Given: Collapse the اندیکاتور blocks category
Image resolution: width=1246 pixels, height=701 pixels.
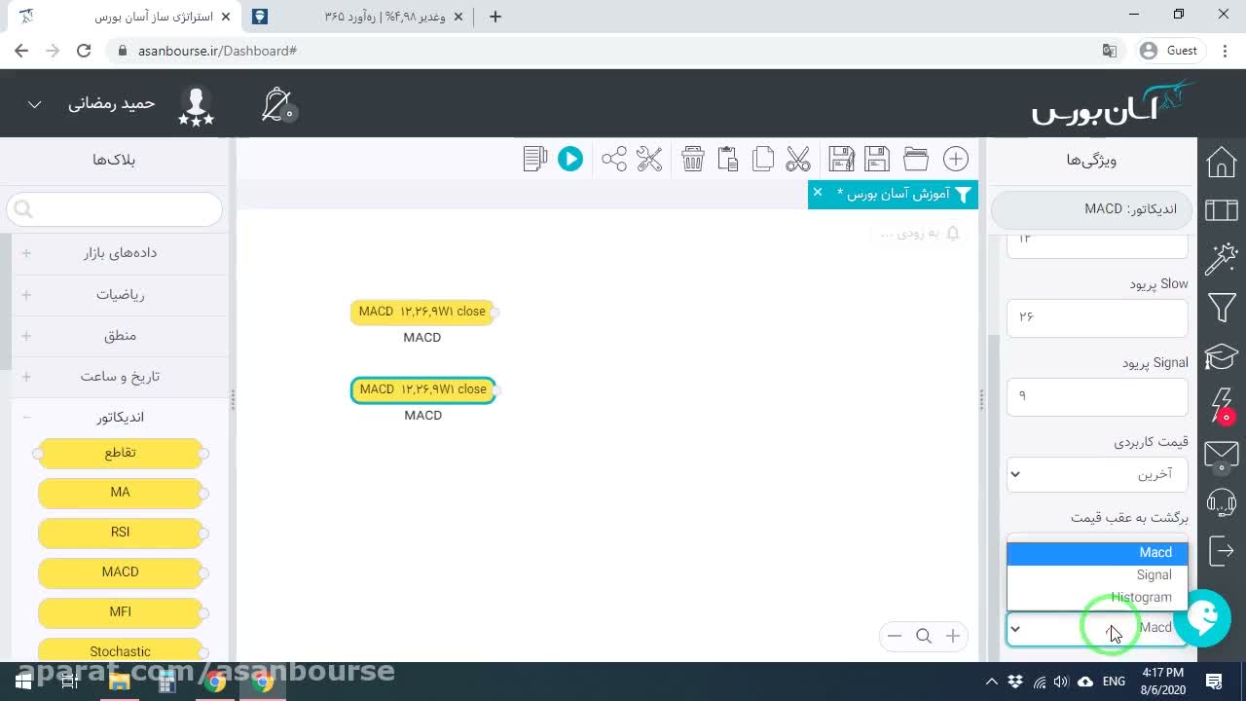Looking at the screenshot, I should pyautogui.click(x=121, y=417).
